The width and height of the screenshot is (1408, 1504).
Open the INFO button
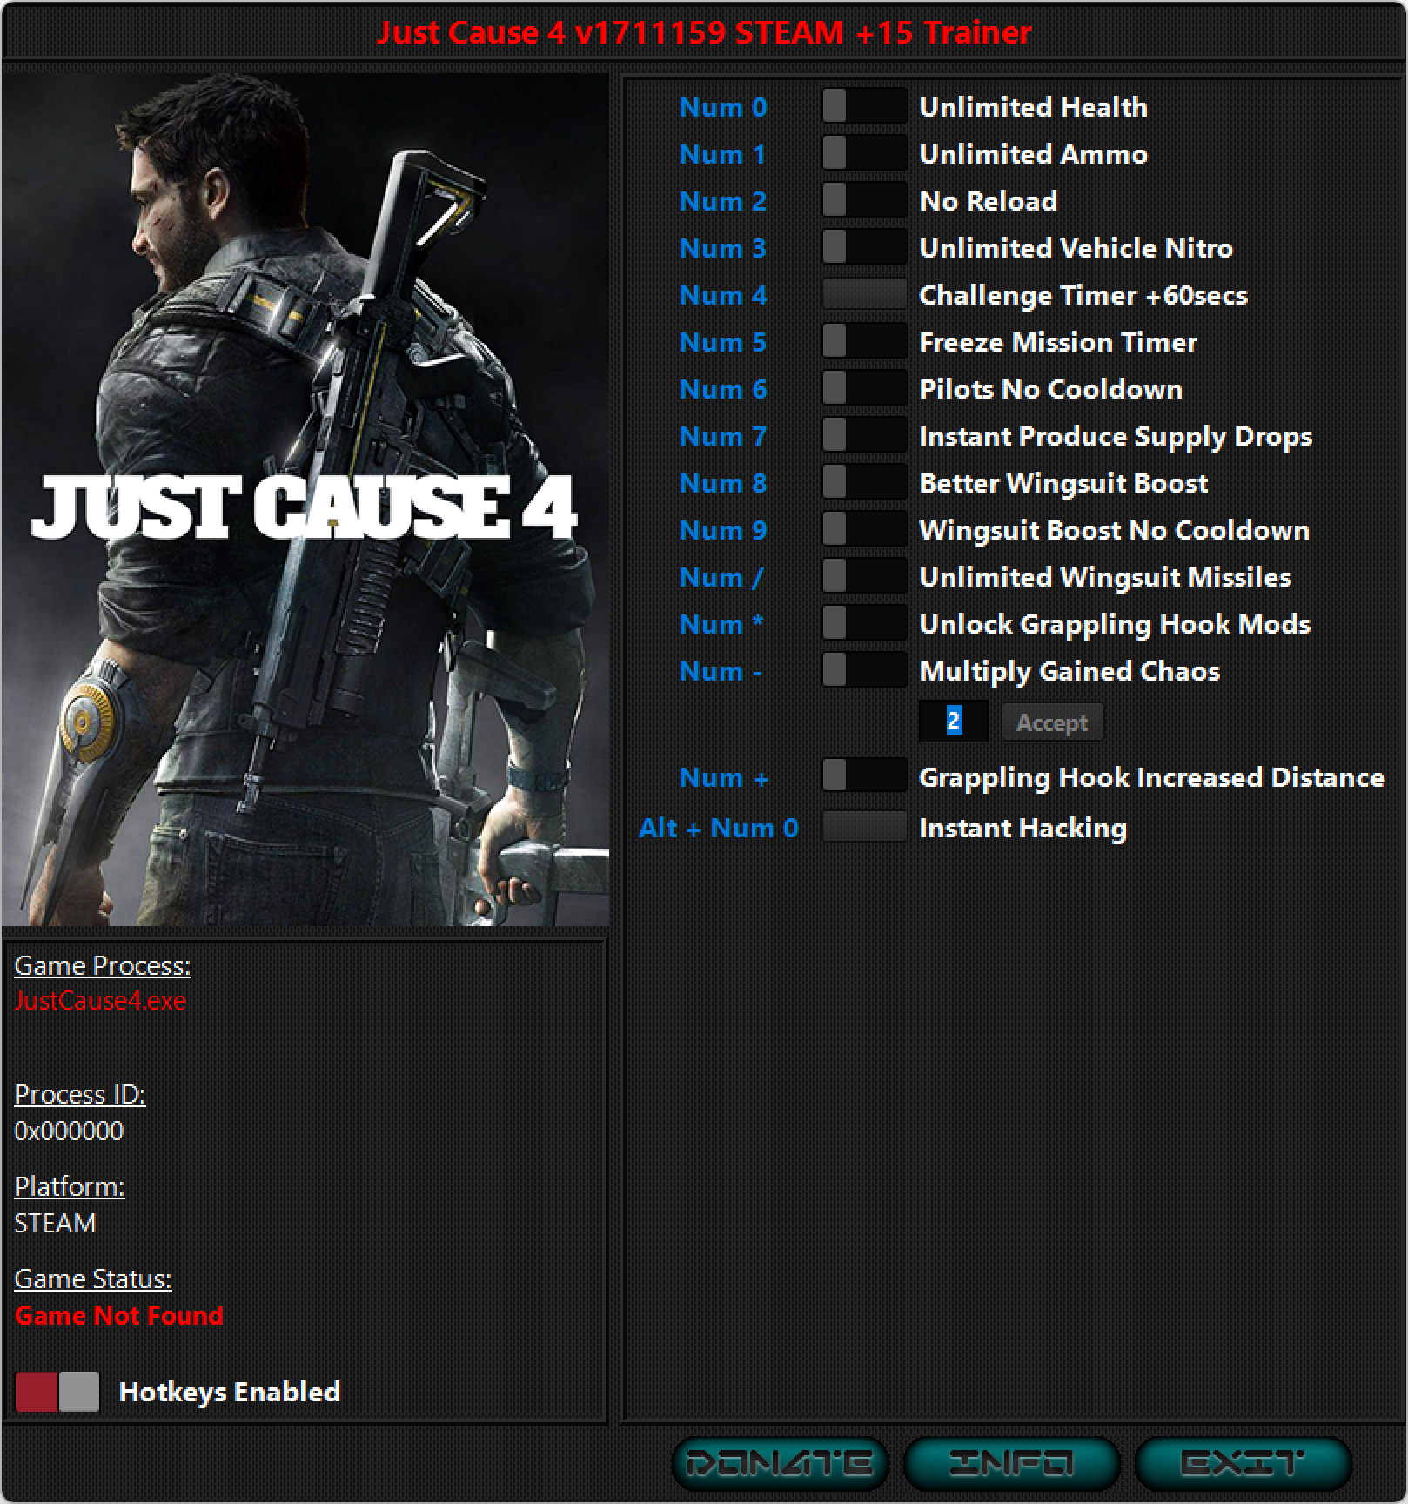(x=1011, y=1463)
